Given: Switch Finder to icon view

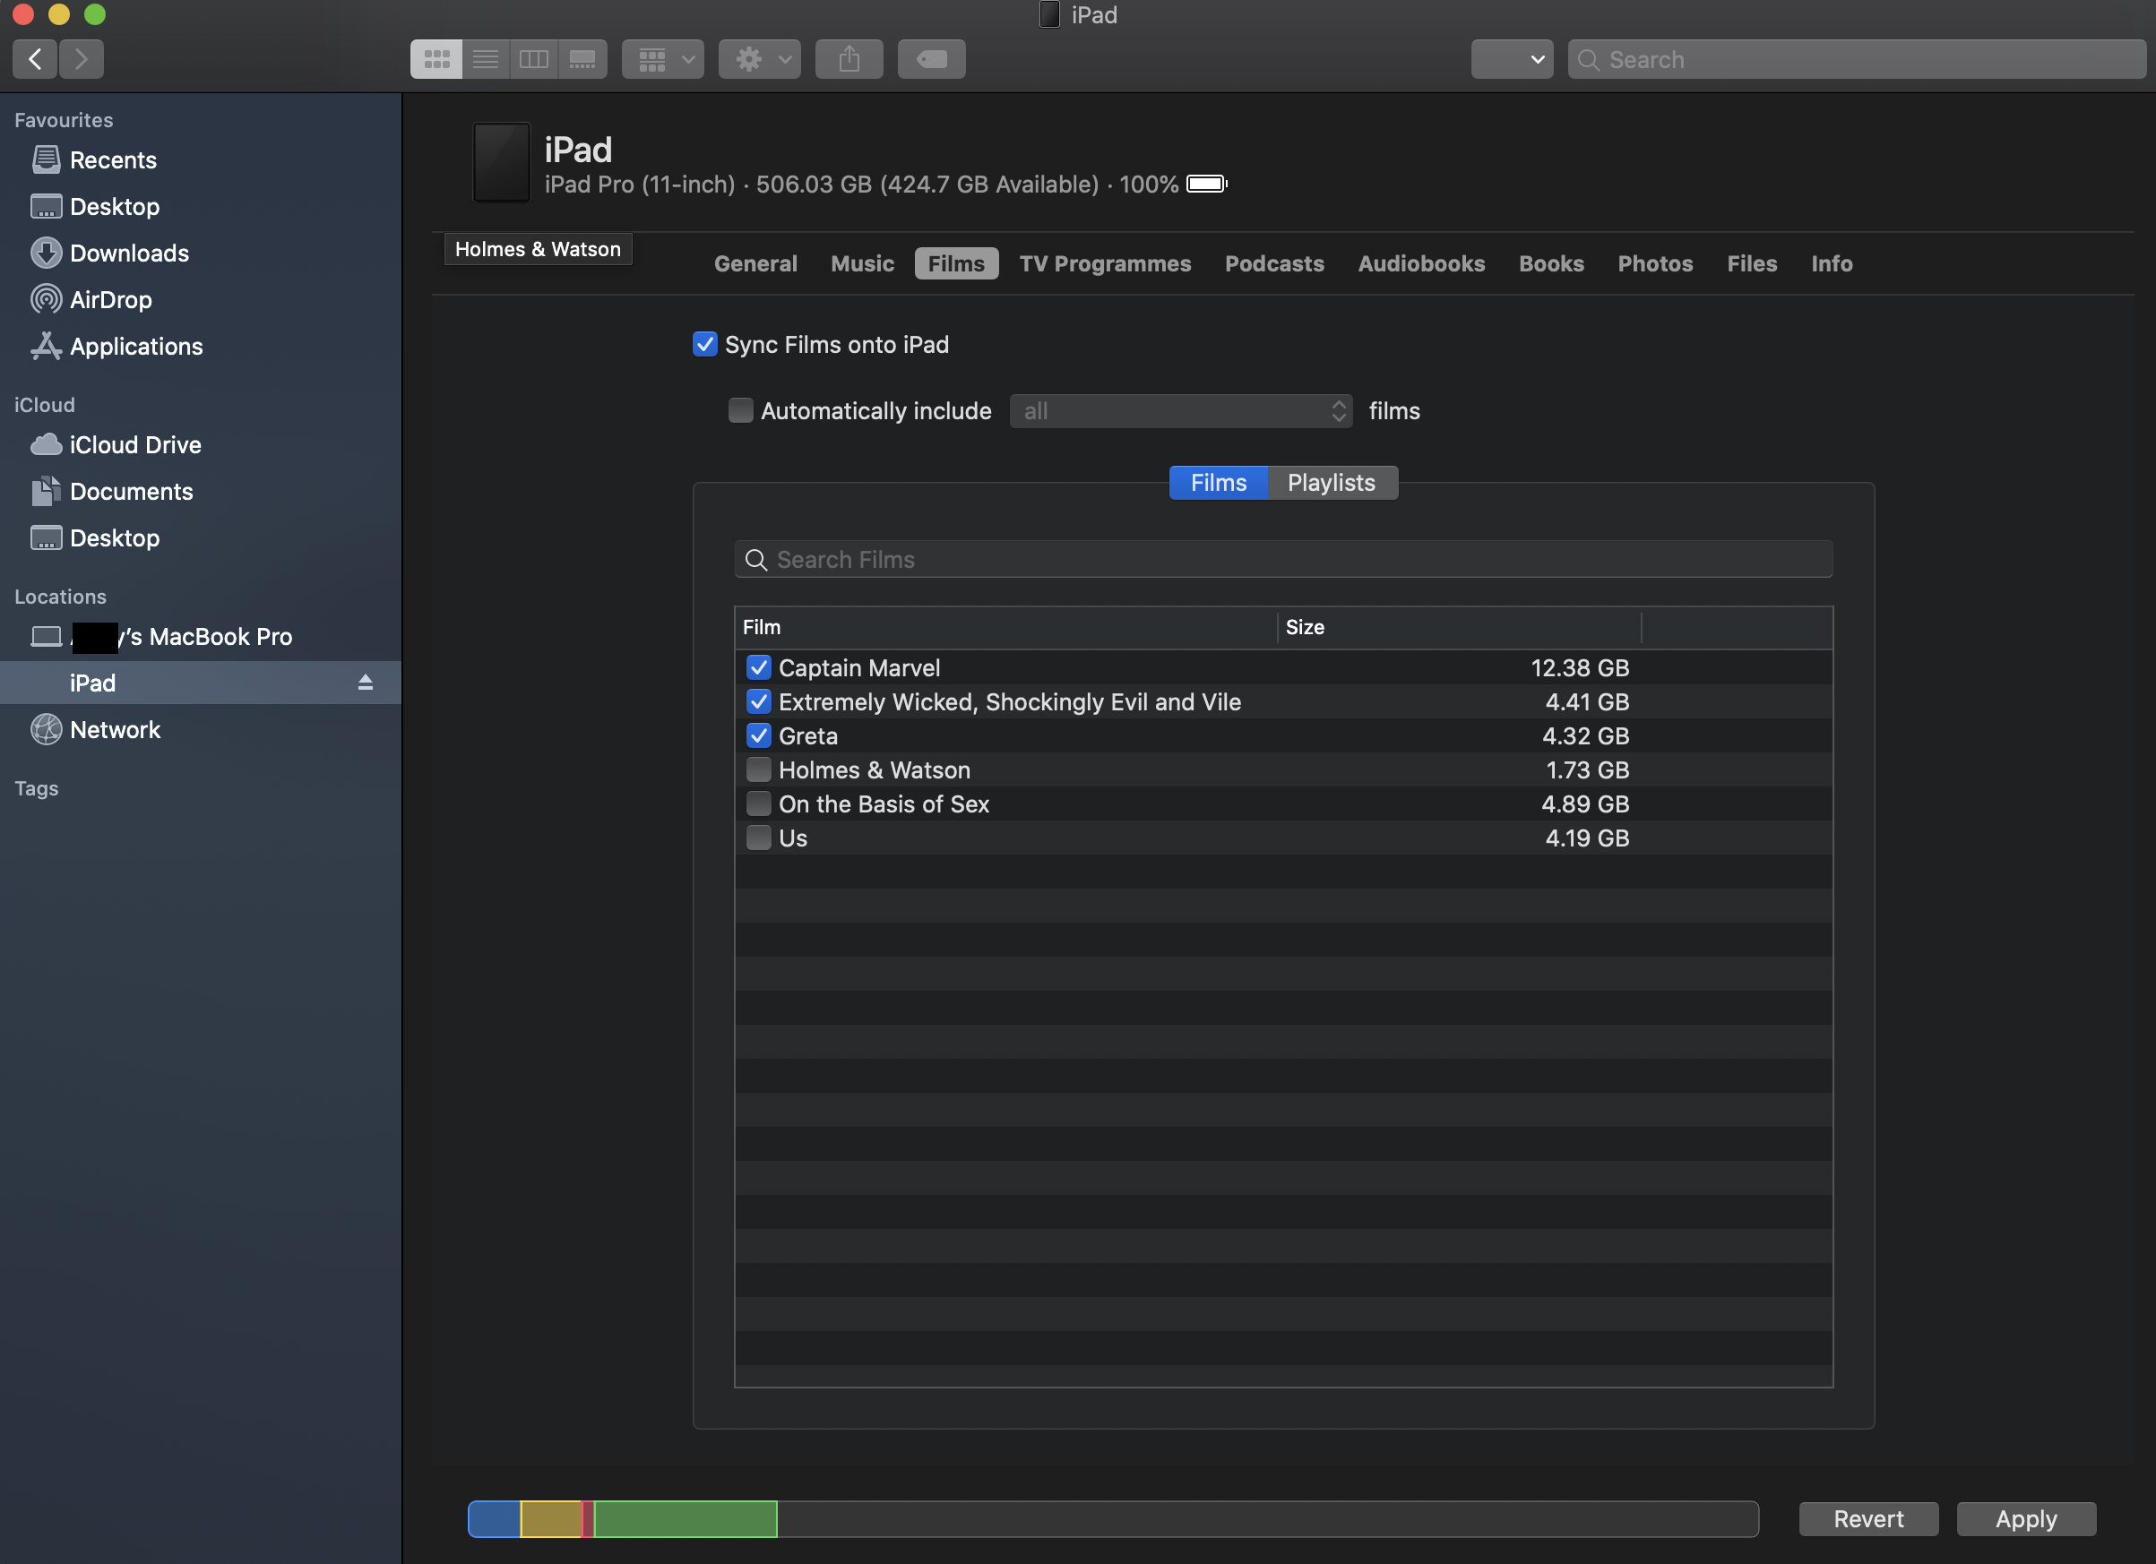Looking at the screenshot, I should click(x=436, y=59).
